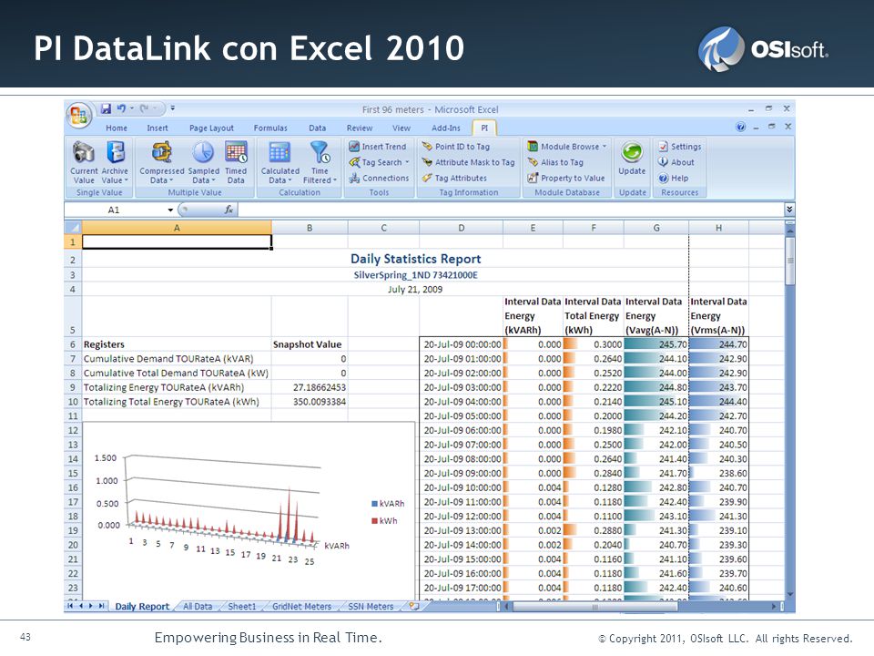Click the Excel help question mark icon
The width and height of the screenshot is (874, 656).
click(x=740, y=128)
